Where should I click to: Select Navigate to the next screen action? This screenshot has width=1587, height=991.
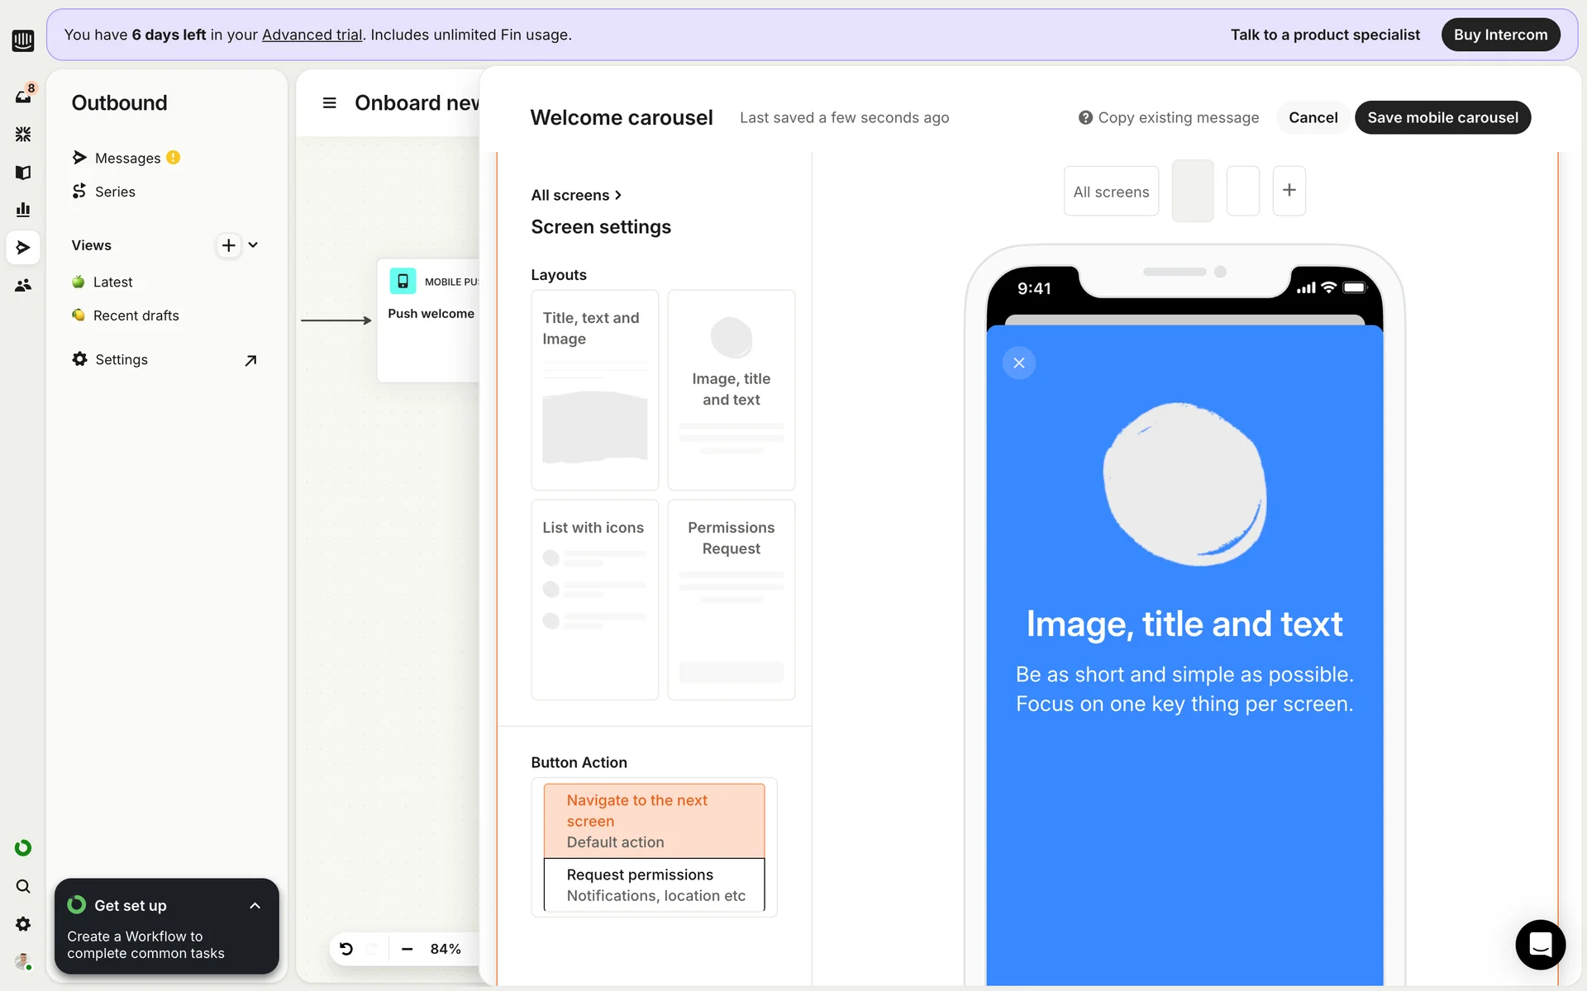(x=654, y=821)
